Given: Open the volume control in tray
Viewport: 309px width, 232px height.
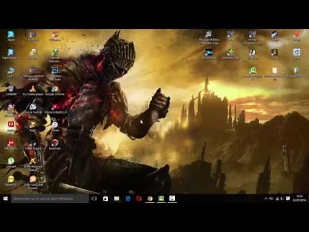Looking at the screenshot, I should coord(282,198).
